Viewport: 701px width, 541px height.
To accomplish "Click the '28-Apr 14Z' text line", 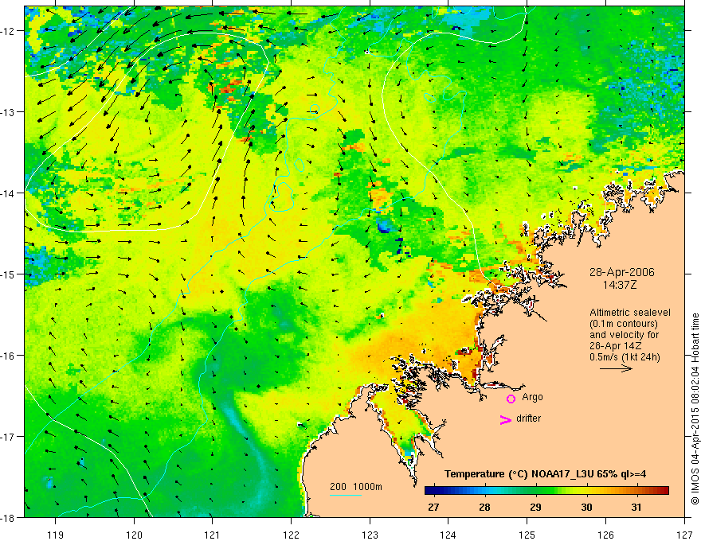I will [615, 346].
